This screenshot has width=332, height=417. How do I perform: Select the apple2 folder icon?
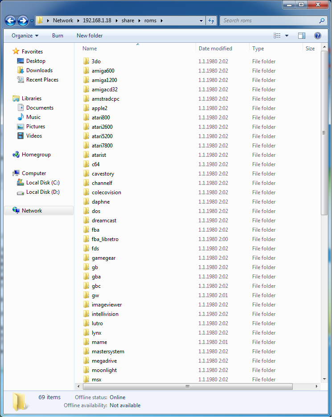86,108
